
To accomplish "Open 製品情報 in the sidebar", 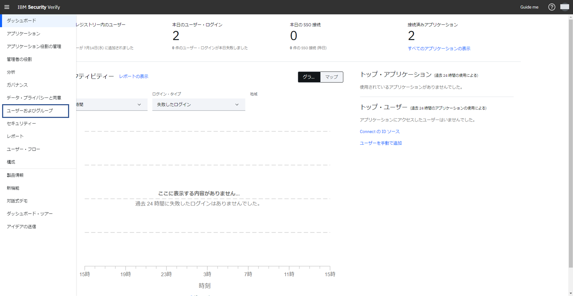I will click(x=38, y=175).
